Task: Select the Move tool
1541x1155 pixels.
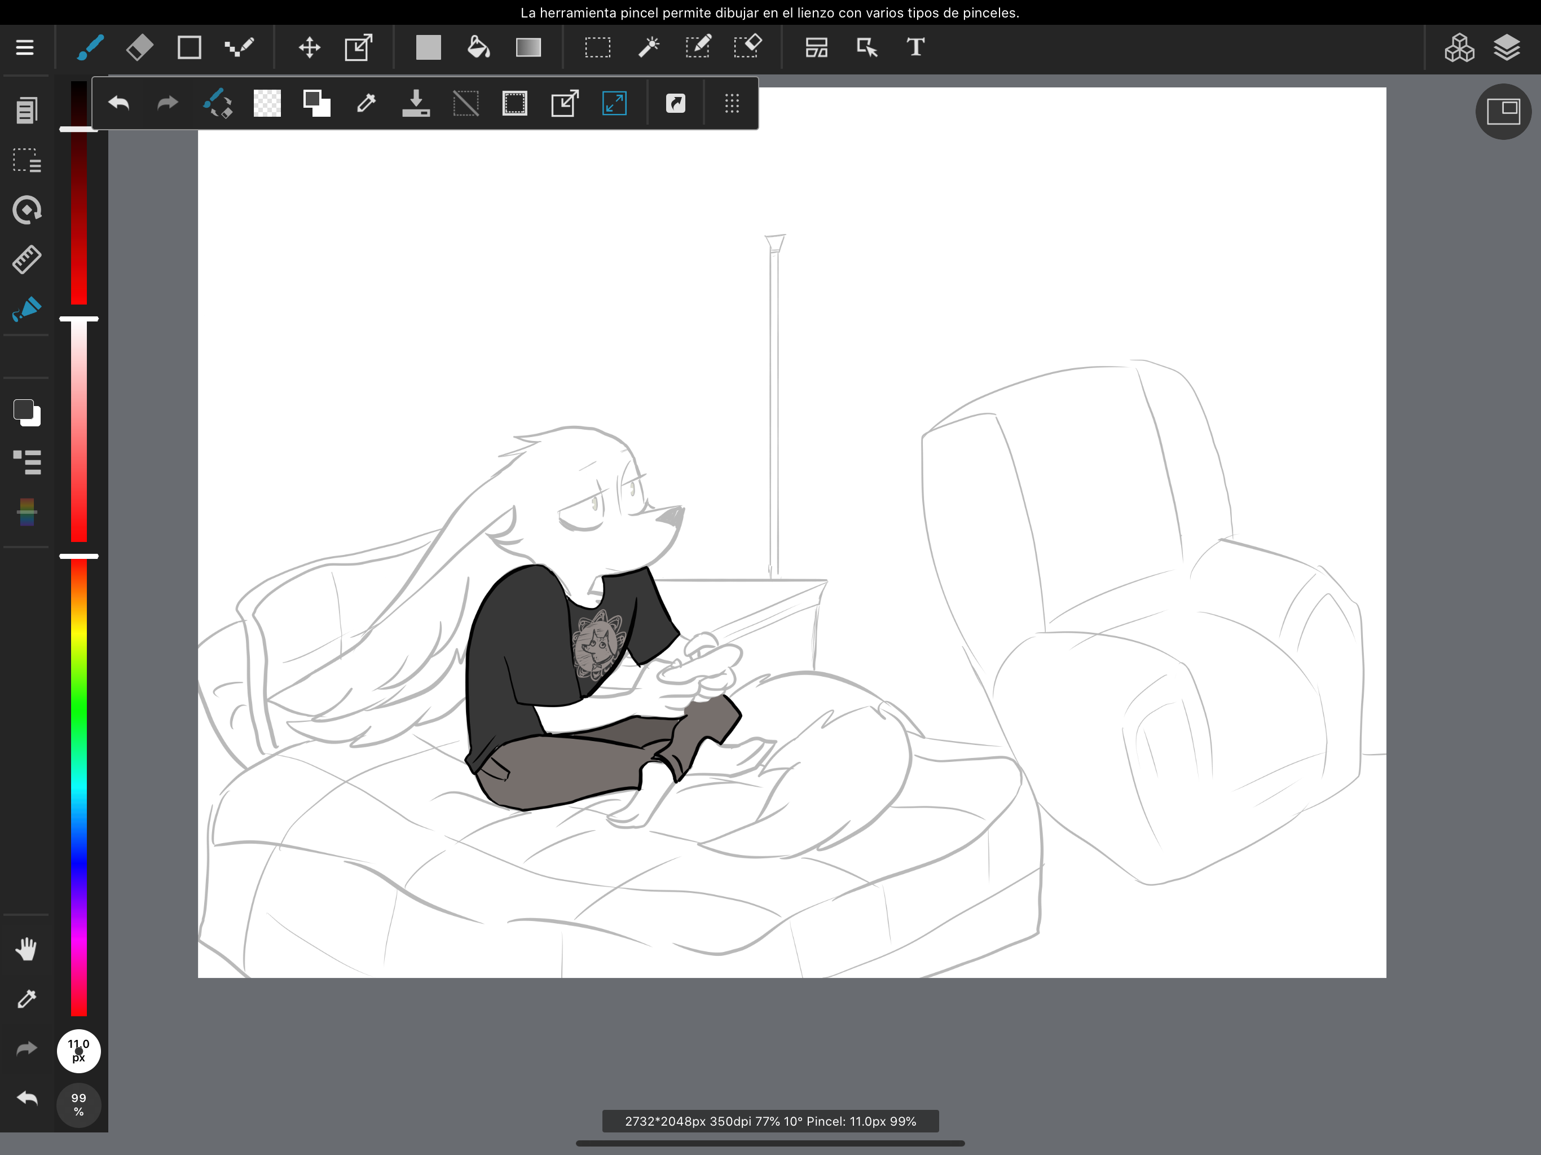Action: click(309, 47)
